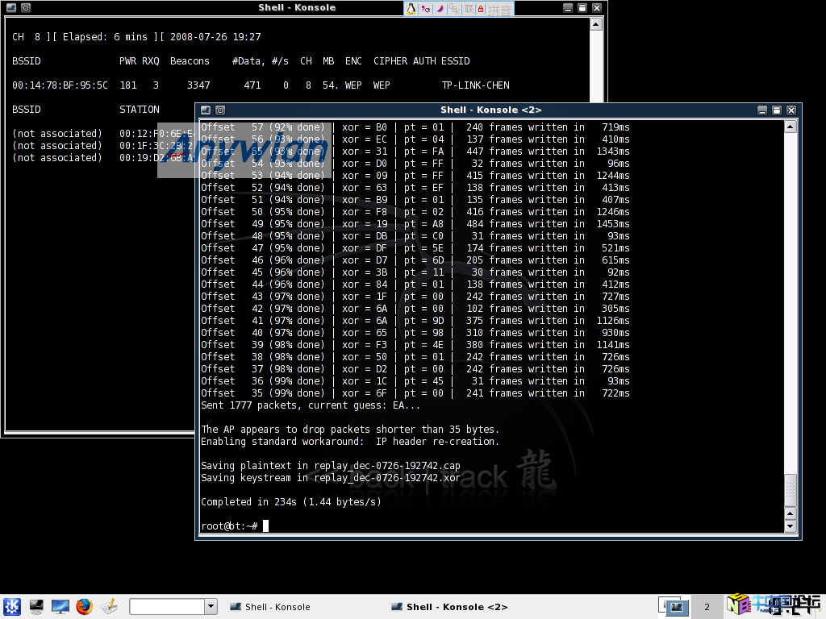Click the Show Desktop monitor icon
The height and width of the screenshot is (619, 826).
point(60,606)
